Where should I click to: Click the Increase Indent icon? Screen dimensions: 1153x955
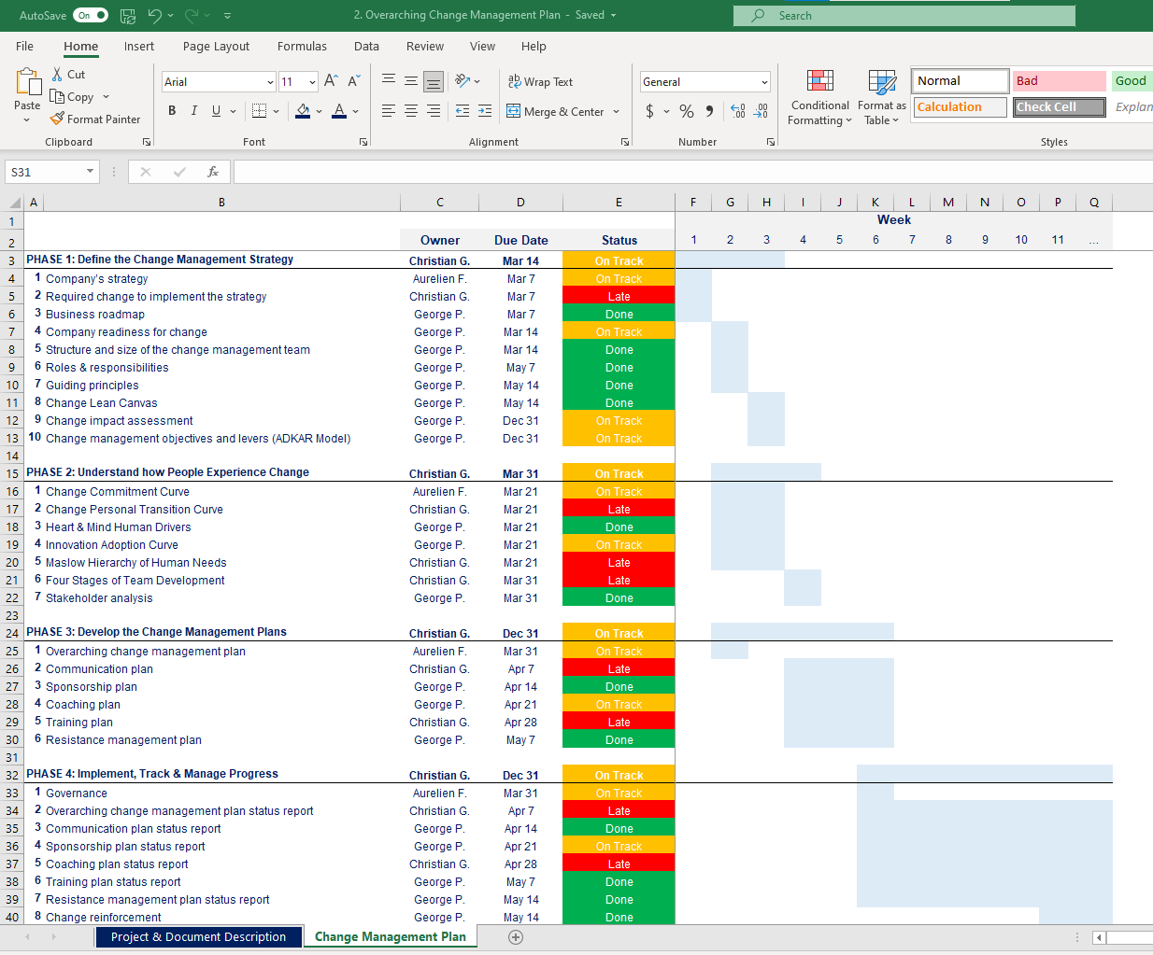point(485,111)
